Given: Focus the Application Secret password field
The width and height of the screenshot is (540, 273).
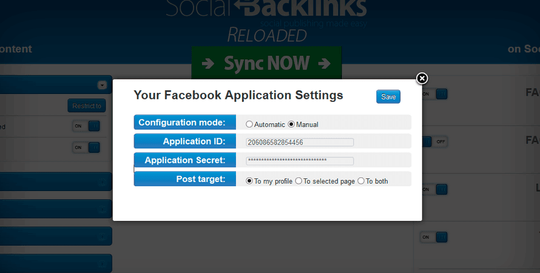Looking at the screenshot, I should tap(300, 161).
